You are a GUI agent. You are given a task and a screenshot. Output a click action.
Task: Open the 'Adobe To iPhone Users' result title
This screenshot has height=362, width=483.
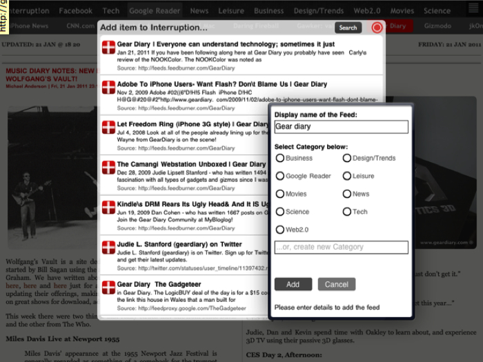pos(221,84)
